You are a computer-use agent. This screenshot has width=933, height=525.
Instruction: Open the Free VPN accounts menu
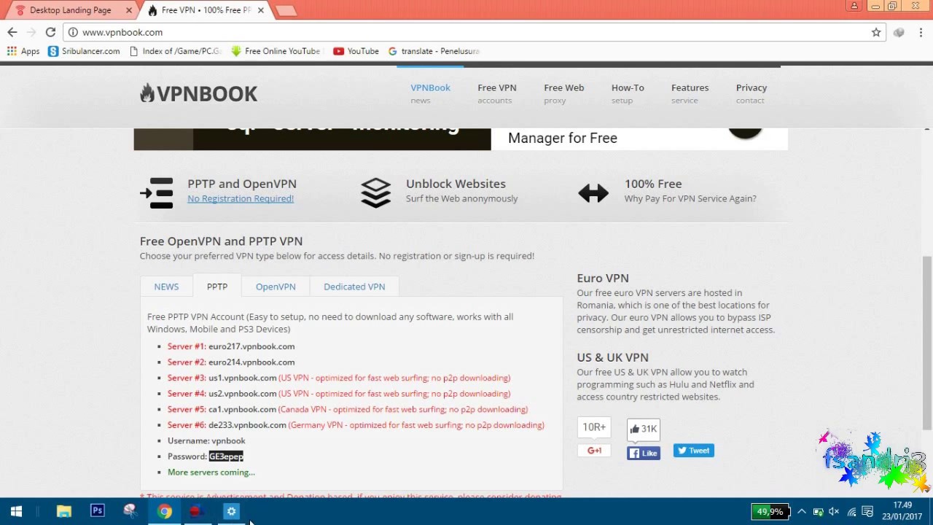497,93
